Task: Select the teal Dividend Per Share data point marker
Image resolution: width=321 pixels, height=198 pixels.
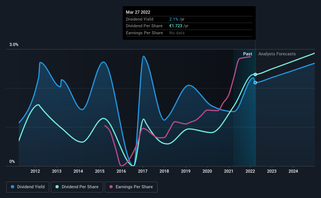Action: pos(255,74)
